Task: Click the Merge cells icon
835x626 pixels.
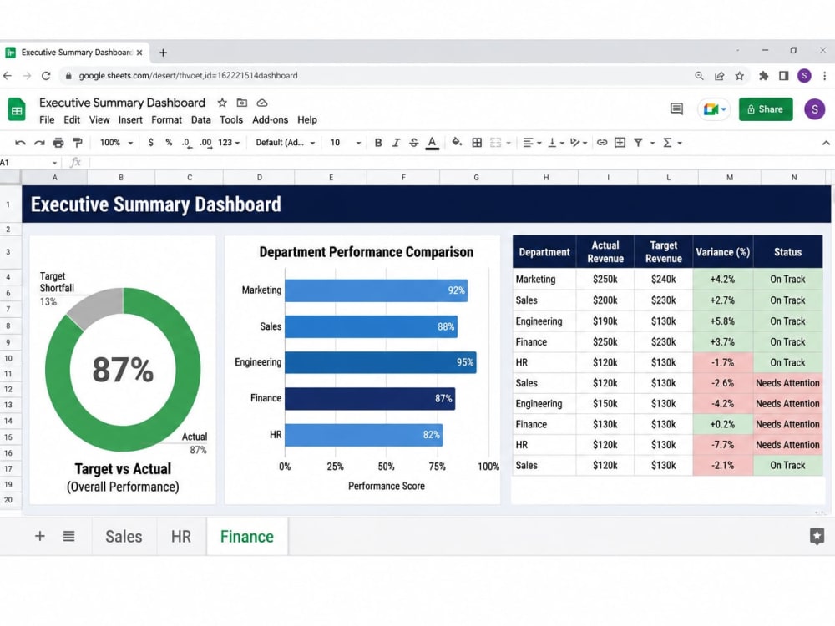Action: click(496, 143)
